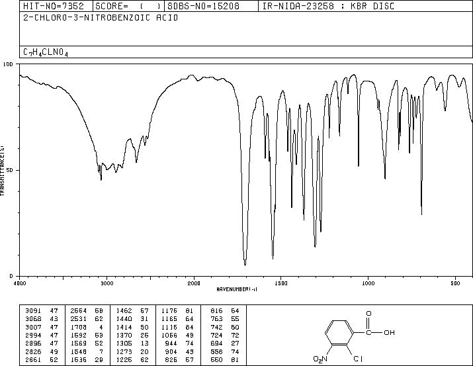
Task: Click the '3000' x-axis tick label
Action: coord(107,283)
